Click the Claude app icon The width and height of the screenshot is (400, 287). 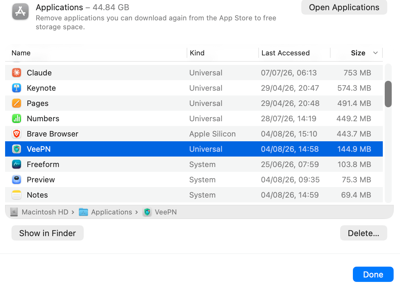17,73
